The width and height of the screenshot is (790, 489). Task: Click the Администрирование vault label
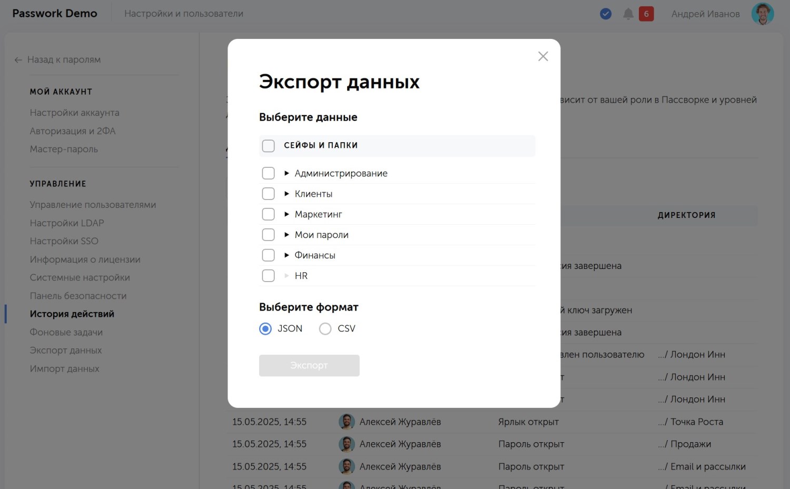[341, 174]
